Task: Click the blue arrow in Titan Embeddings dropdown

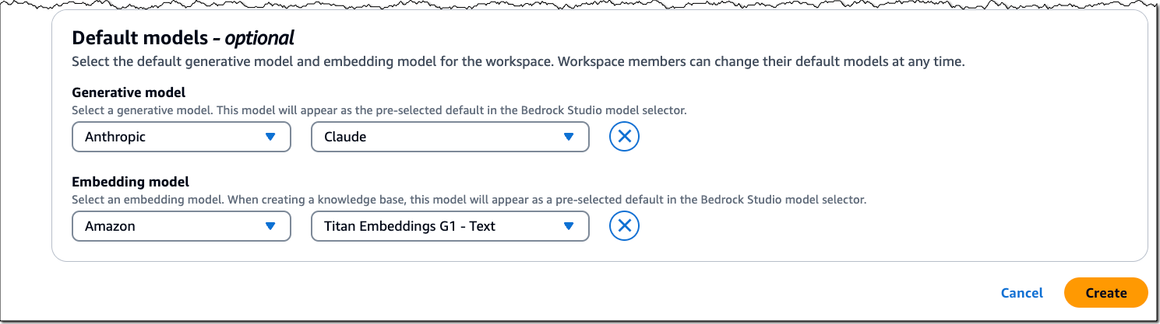Action: pos(569,226)
